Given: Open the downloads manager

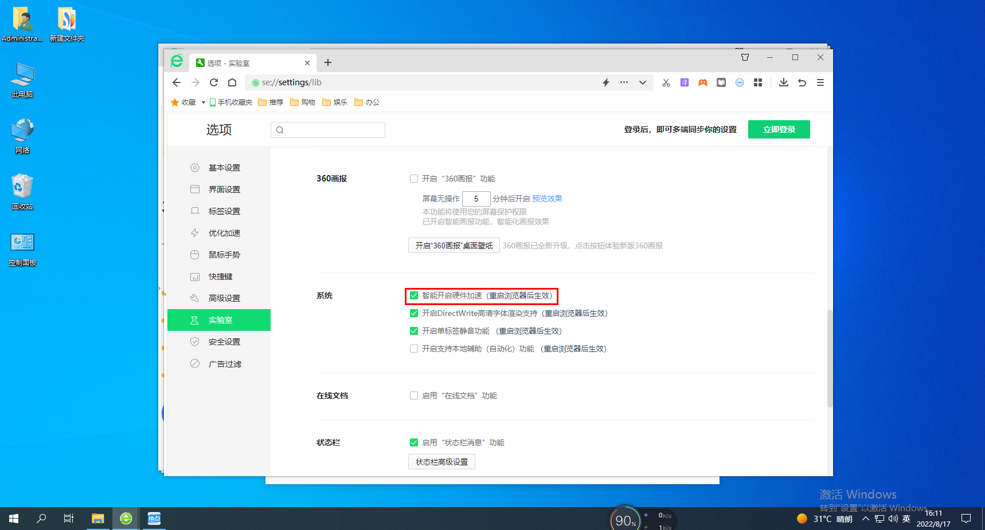Looking at the screenshot, I should click(784, 82).
